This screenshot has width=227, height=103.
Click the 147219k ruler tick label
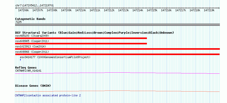209,10
